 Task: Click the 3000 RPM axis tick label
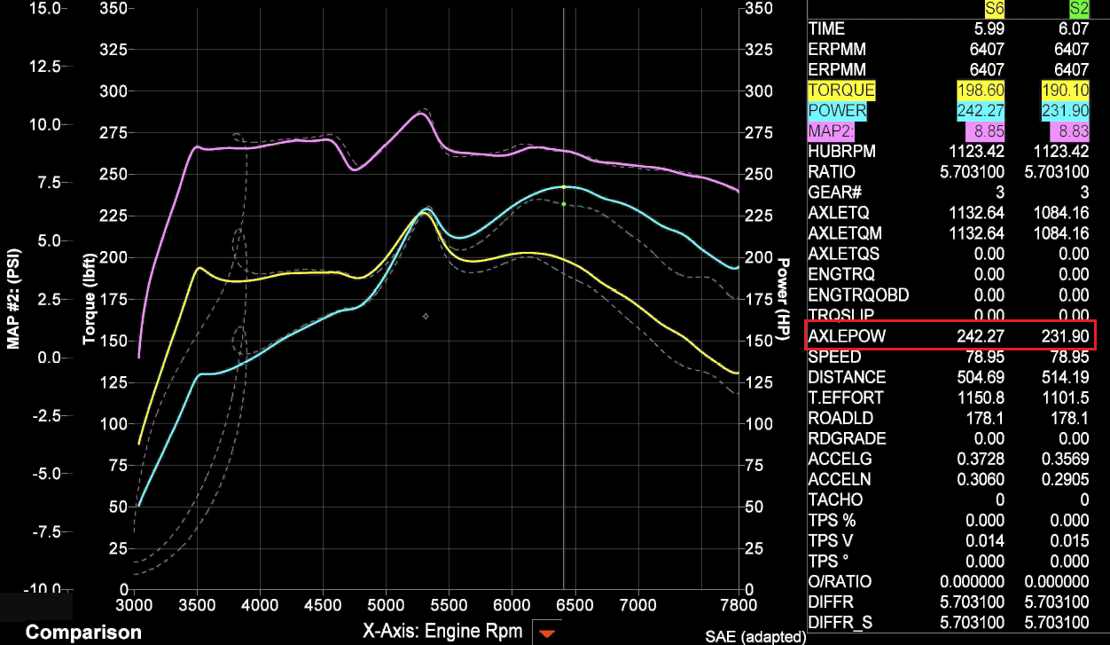(133, 604)
